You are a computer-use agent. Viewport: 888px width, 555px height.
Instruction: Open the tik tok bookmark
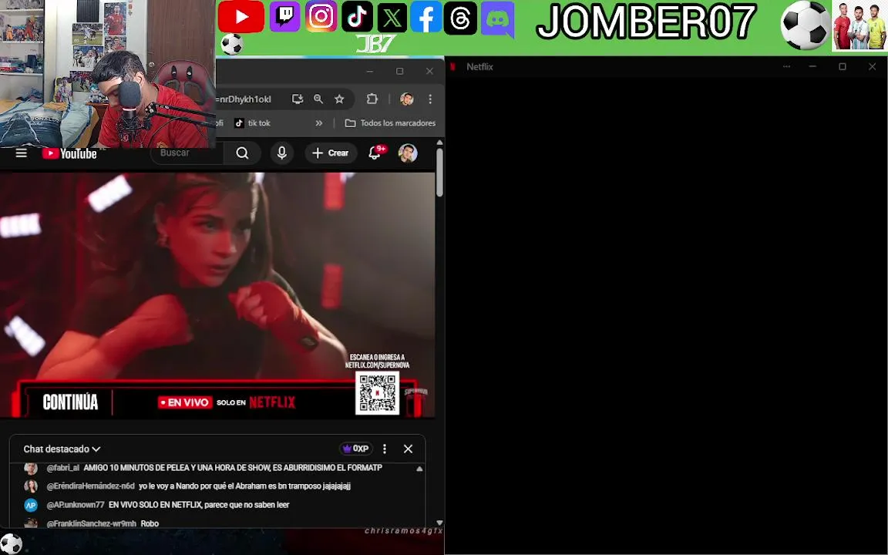click(x=253, y=123)
